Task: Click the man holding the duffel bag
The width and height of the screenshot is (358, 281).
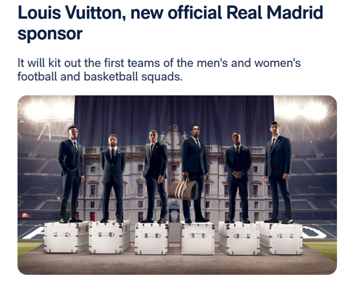Action: click(x=195, y=173)
